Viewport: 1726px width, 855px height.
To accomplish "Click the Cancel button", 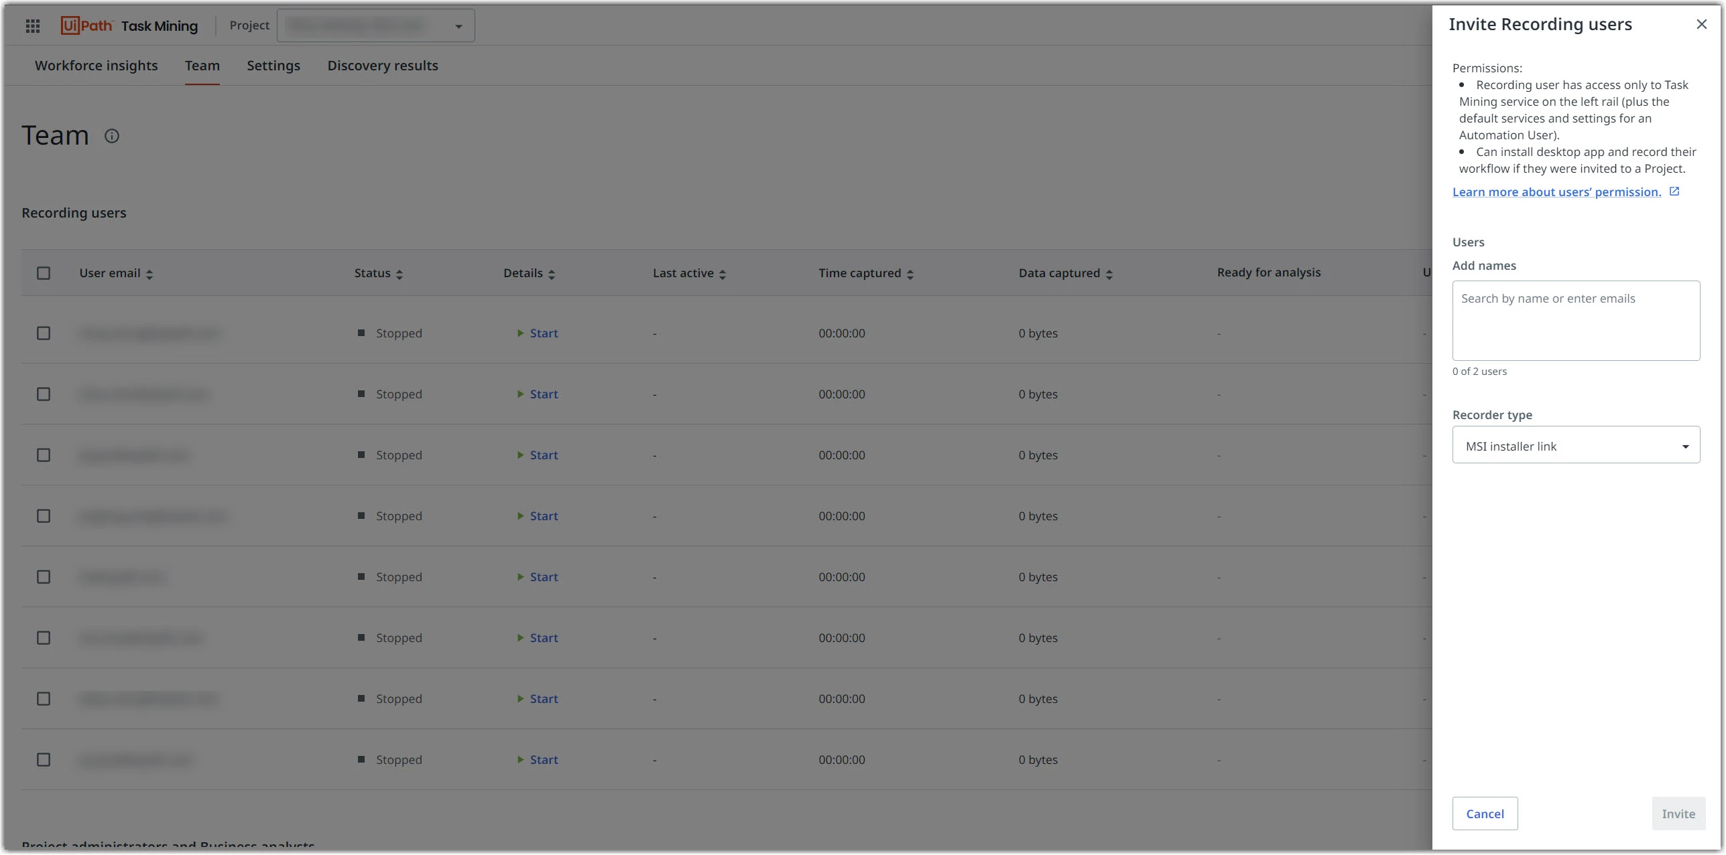I will pos(1485,813).
